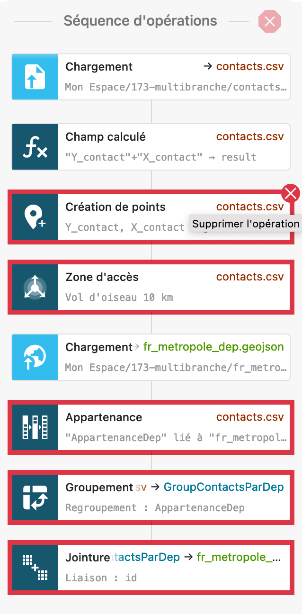Click the Jointure grid icon
The image size is (302, 614).
point(35,568)
